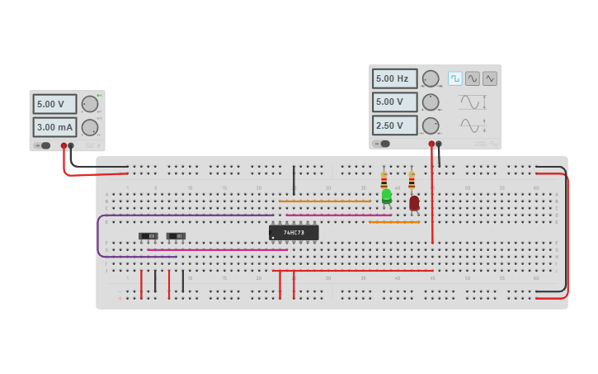The width and height of the screenshot is (598, 374).
Task: Click the green LED on the breadboard
Action: (x=387, y=196)
